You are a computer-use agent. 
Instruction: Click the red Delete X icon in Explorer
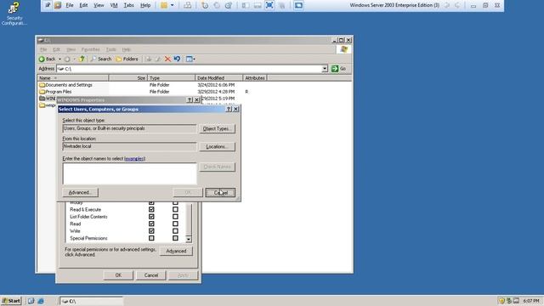coord(167,59)
